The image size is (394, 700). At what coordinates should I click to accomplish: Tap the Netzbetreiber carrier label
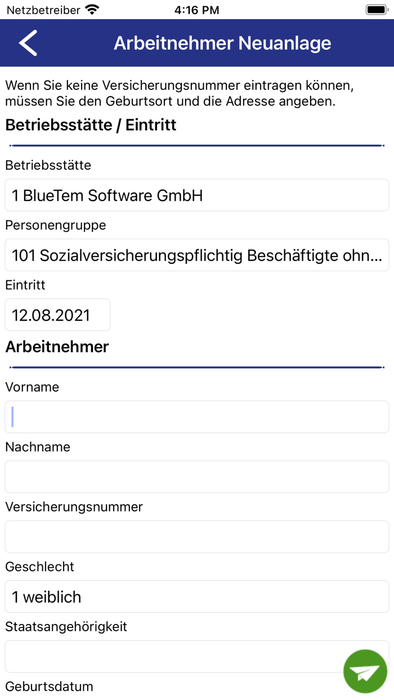click(43, 10)
